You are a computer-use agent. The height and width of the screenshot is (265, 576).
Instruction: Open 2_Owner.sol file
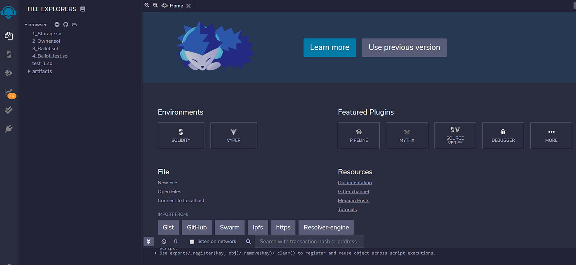pyautogui.click(x=46, y=41)
